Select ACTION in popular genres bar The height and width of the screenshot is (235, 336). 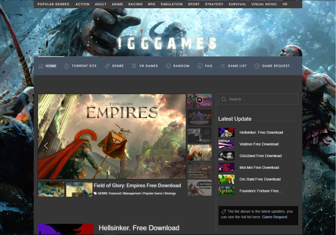pos(82,4)
